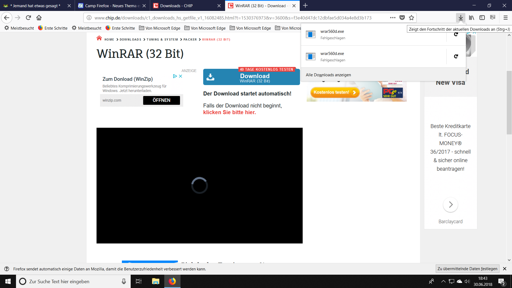Switch to Camp Firefox tab
The height and width of the screenshot is (288, 512).
click(x=112, y=6)
